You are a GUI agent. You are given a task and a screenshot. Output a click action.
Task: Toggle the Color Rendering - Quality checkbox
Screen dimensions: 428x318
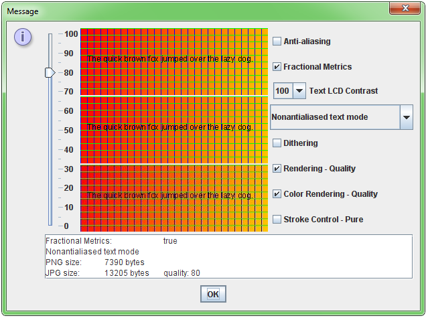(277, 194)
